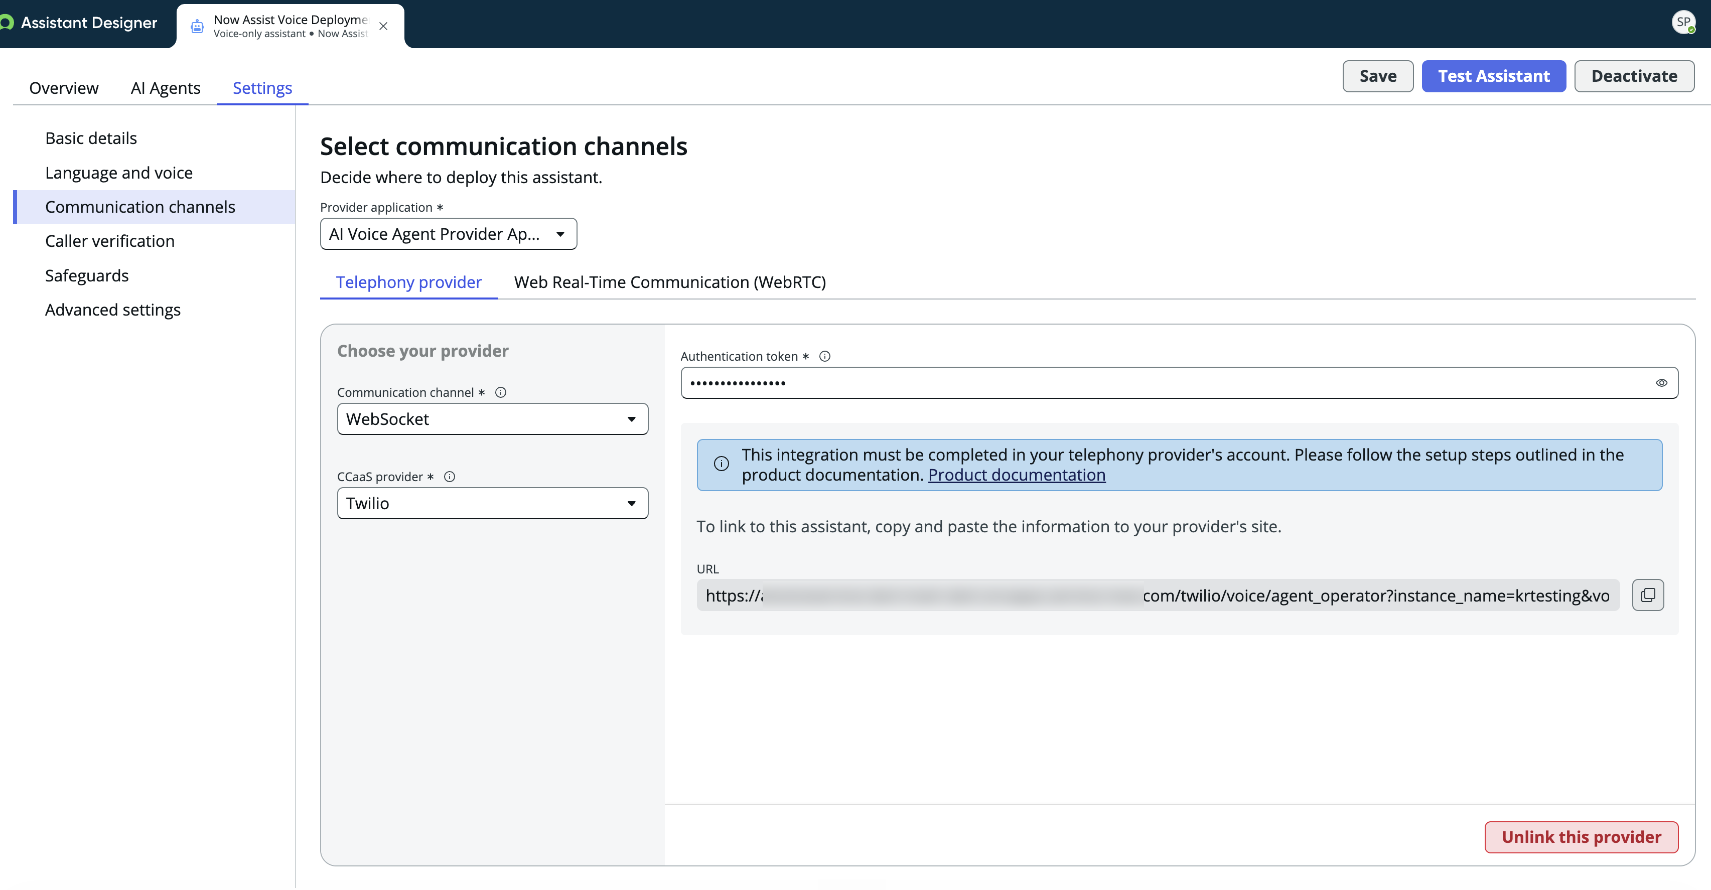Show the authentication token with eye icon
The height and width of the screenshot is (890, 1711).
tap(1662, 383)
